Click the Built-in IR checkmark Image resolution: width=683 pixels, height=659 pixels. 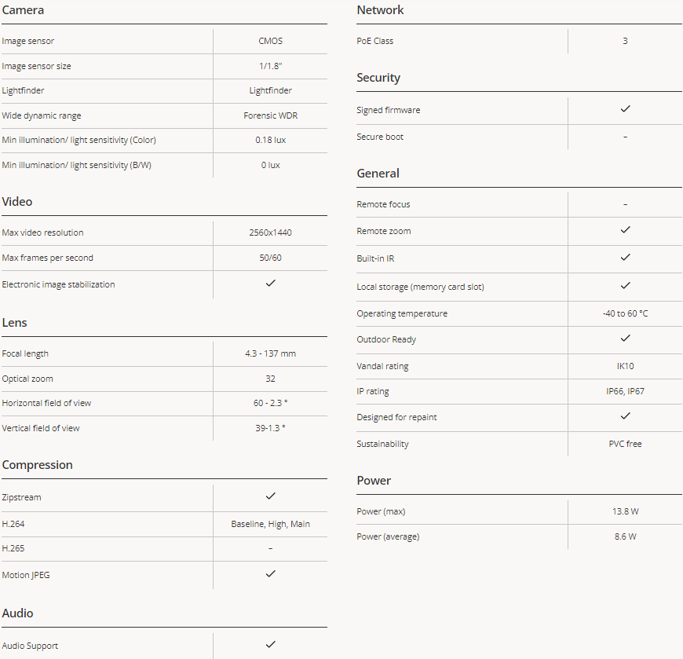[x=625, y=258]
